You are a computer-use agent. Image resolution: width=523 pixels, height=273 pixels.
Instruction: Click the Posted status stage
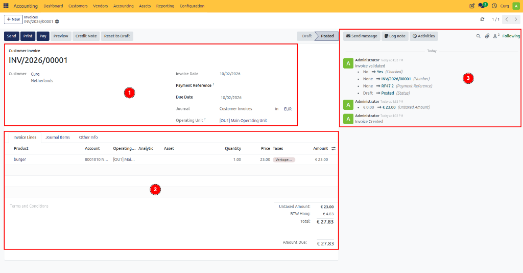click(x=327, y=36)
